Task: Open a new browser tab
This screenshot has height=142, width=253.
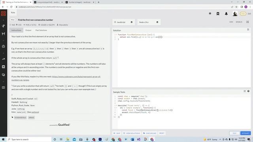Action: (98, 2)
